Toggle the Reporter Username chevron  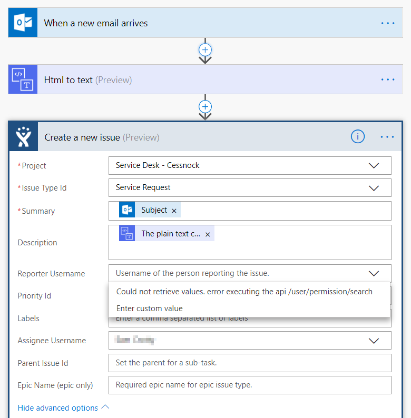tap(374, 273)
